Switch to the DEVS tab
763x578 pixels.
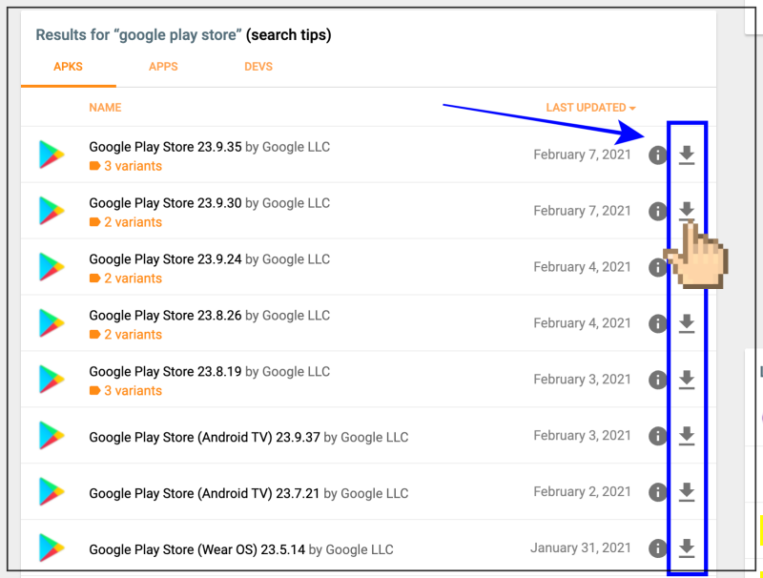(258, 67)
